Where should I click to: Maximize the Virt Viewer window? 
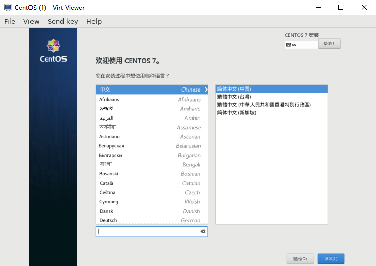pyautogui.click(x=341, y=7)
